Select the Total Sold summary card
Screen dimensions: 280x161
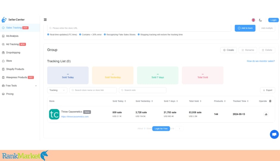point(203,75)
